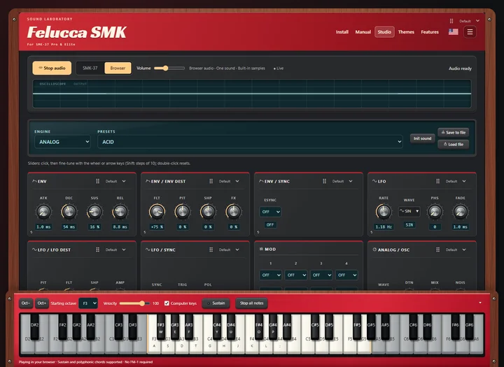Click the ENV DEST FLT knob
The width and height of the screenshot is (504, 367).
(157, 212)
